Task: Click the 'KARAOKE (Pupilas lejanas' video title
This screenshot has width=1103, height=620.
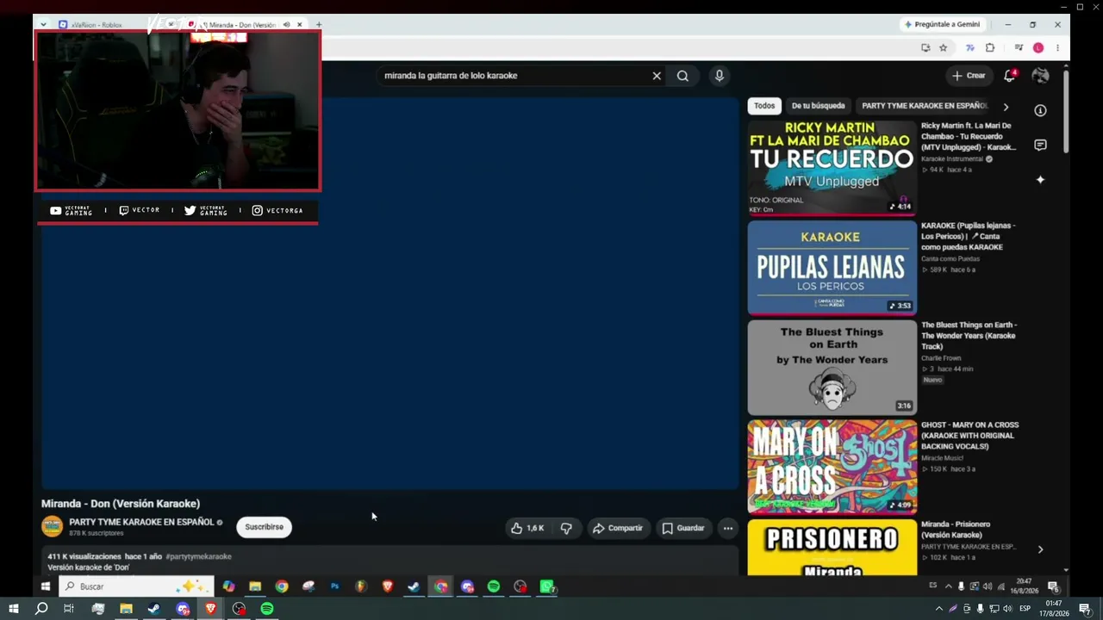Action: 969,236
